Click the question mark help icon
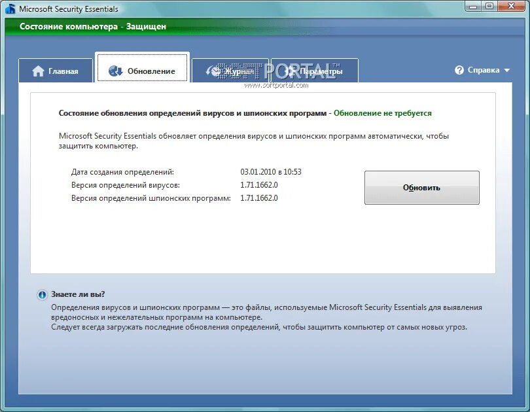The height and width of the screenshot is (412, 530). tap(459, 70)
